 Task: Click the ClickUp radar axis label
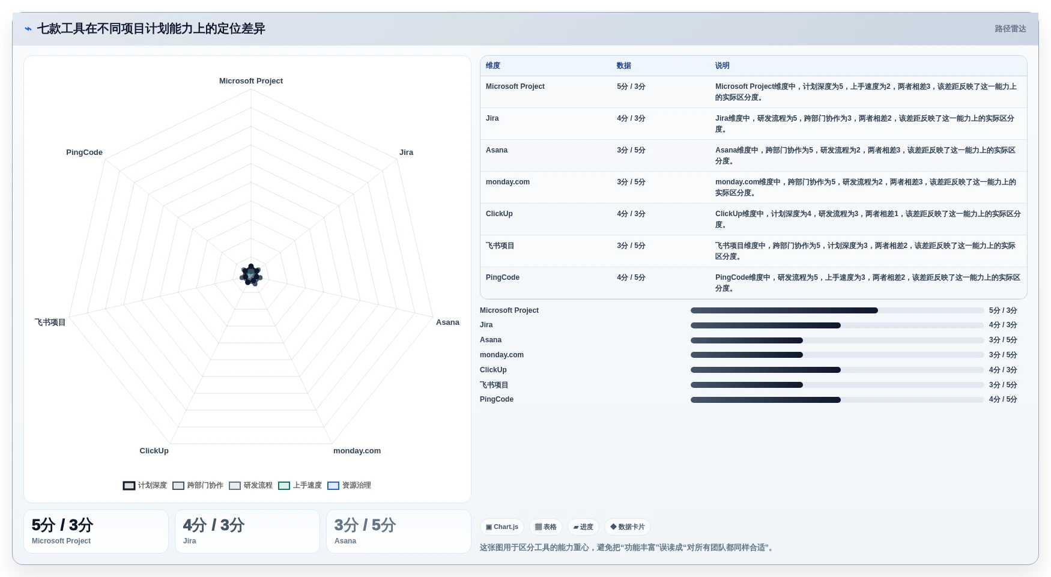154,451
